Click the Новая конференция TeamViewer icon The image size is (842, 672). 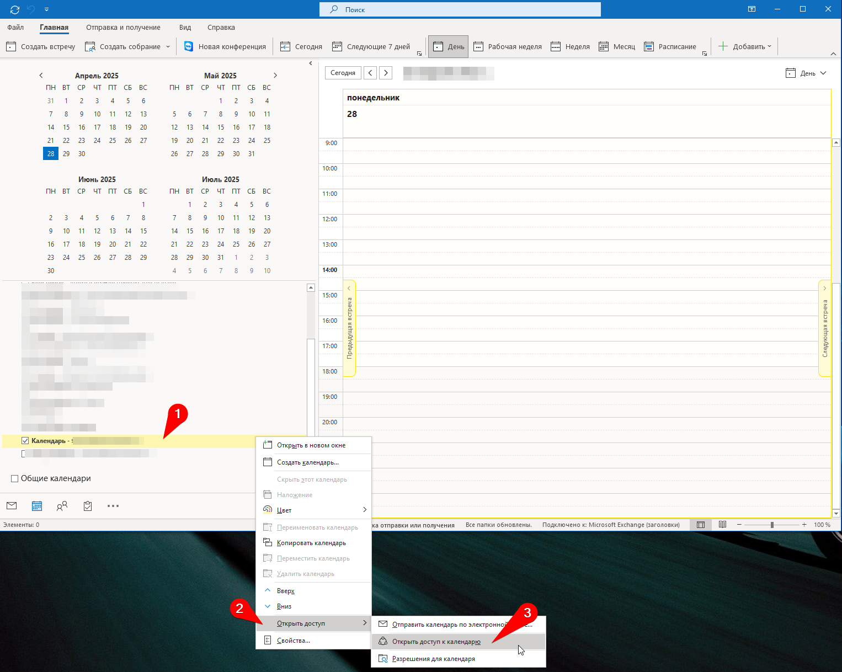coord(189,46)
